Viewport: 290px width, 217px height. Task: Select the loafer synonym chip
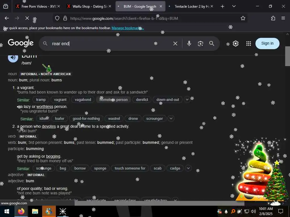(59, 118)
